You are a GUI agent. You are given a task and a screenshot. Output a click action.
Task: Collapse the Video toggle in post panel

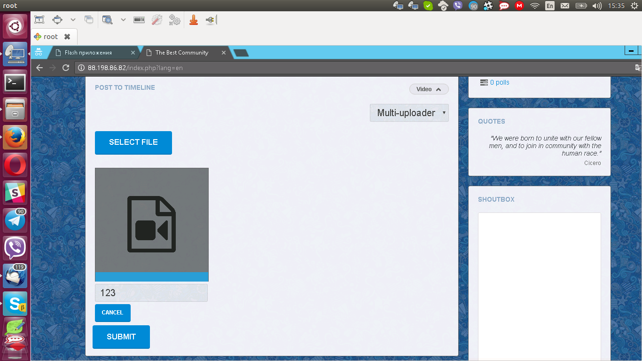click(429, 89)
